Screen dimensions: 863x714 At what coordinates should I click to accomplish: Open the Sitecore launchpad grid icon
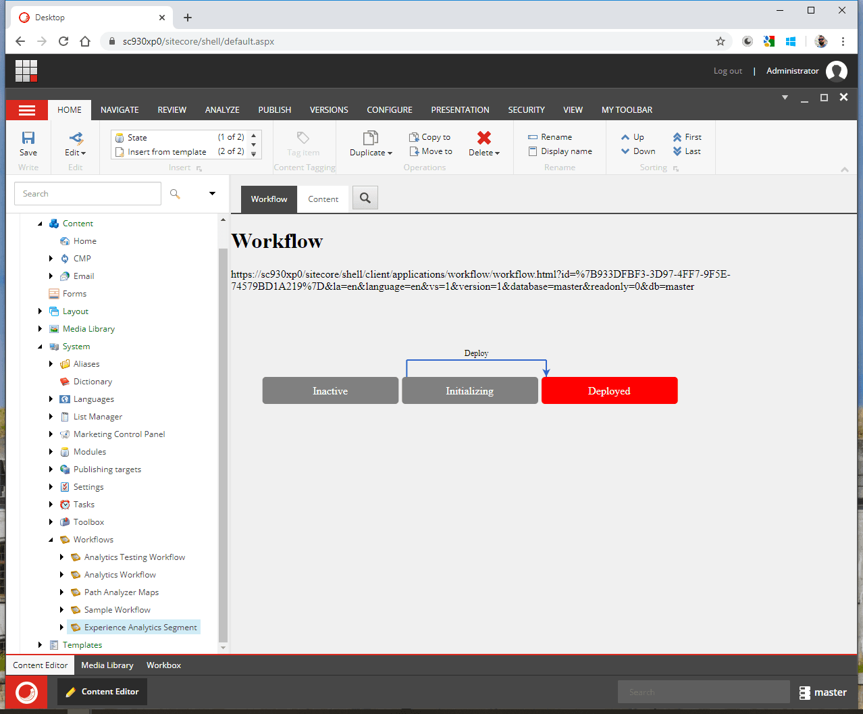tap(26, 71)
